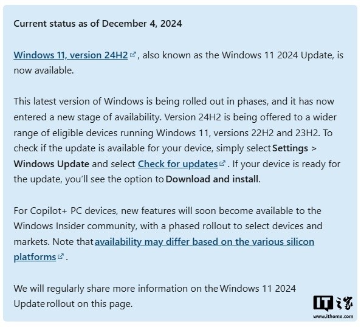Open the Check for updates link
The width and height of the screenshot is (361, 327).
(177, 164)
